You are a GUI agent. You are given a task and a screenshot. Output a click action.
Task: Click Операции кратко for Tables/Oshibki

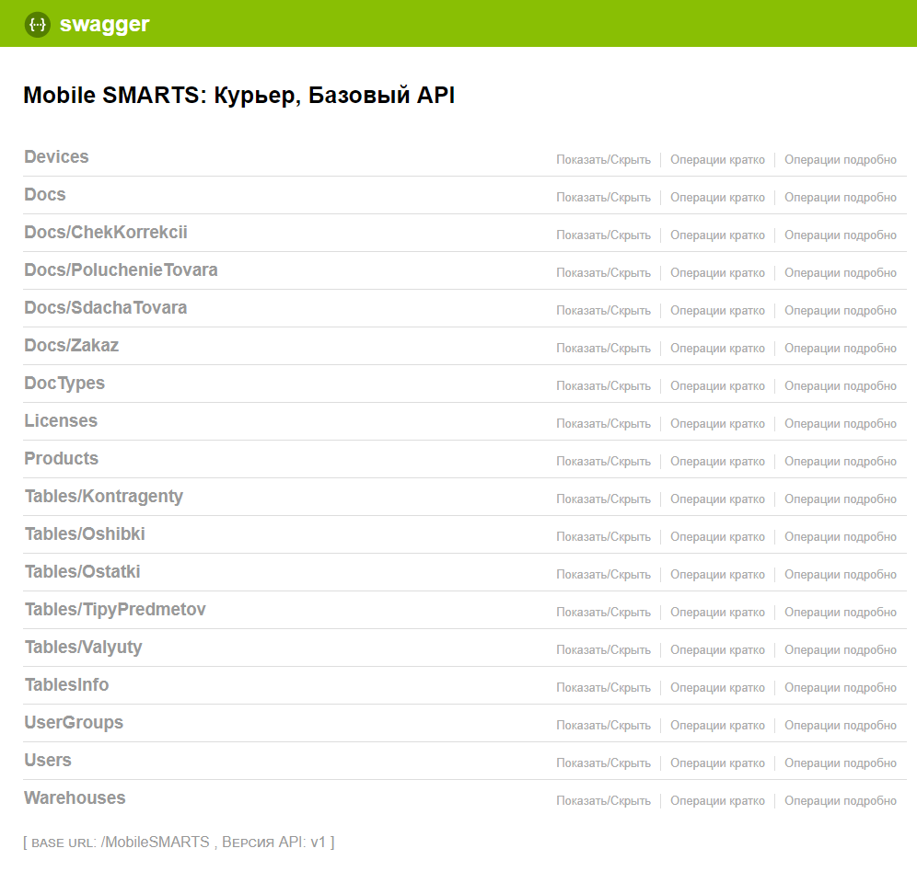717,536
